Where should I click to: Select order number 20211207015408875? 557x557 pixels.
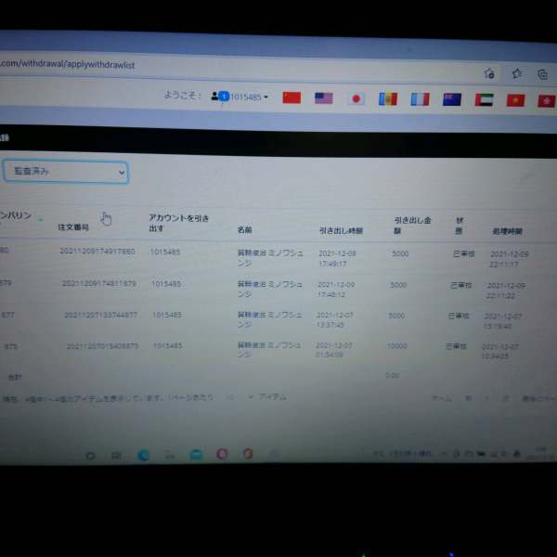103,346
